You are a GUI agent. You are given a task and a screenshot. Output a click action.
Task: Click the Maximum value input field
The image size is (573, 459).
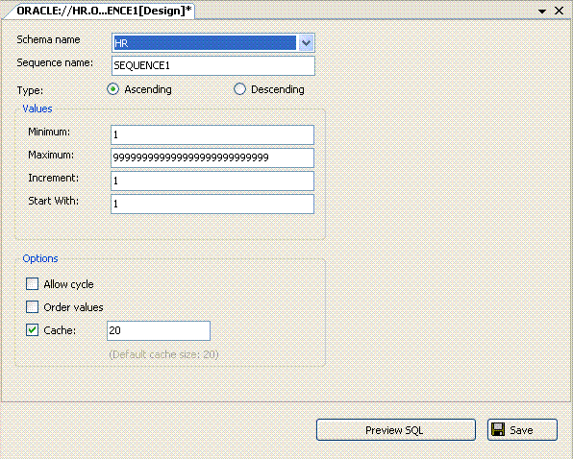pyautogui.click(x=212, y=158)
